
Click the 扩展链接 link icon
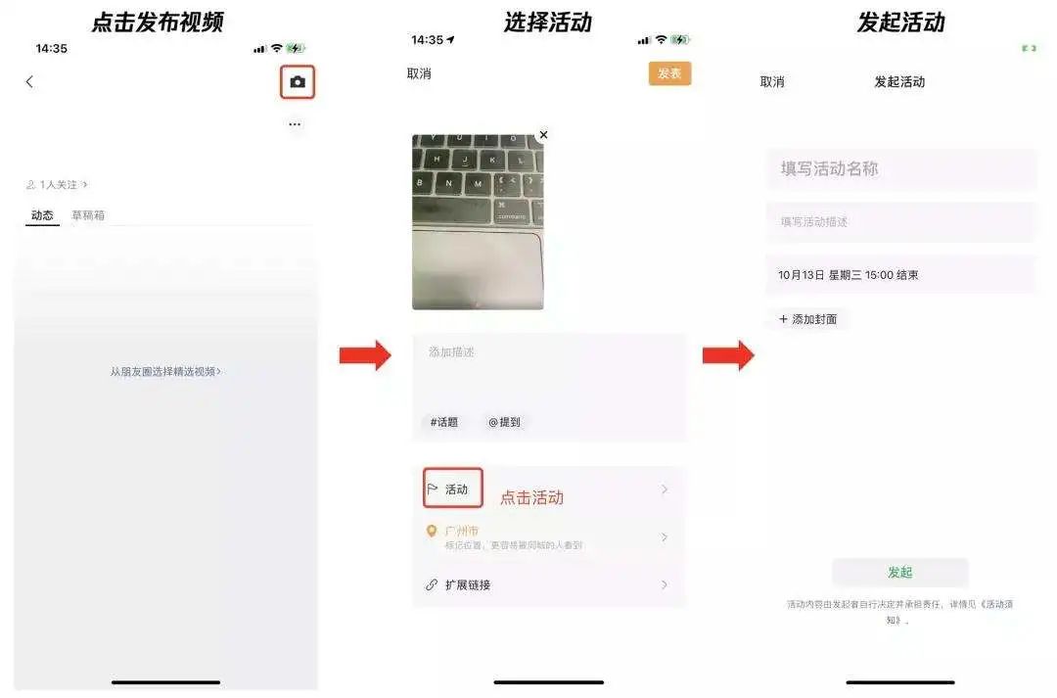432,584
